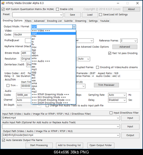143x155 pixels.
Task: Enable the Enable LOG checkbox
Action: point(57,9)
